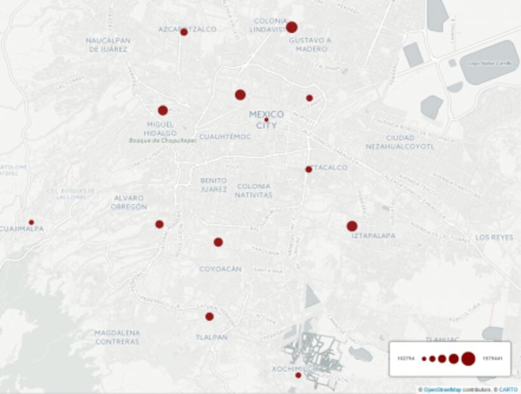Click the Ciudad Nezahualcóyotl map label

[x=400, y=142]
